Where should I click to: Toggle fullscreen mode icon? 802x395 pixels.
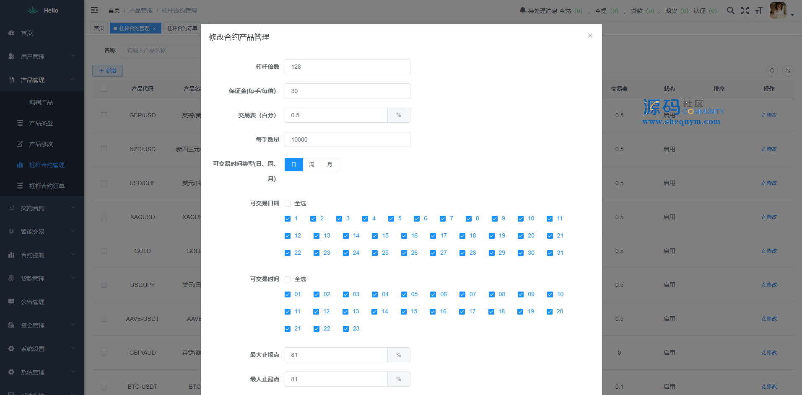(745, 10)
